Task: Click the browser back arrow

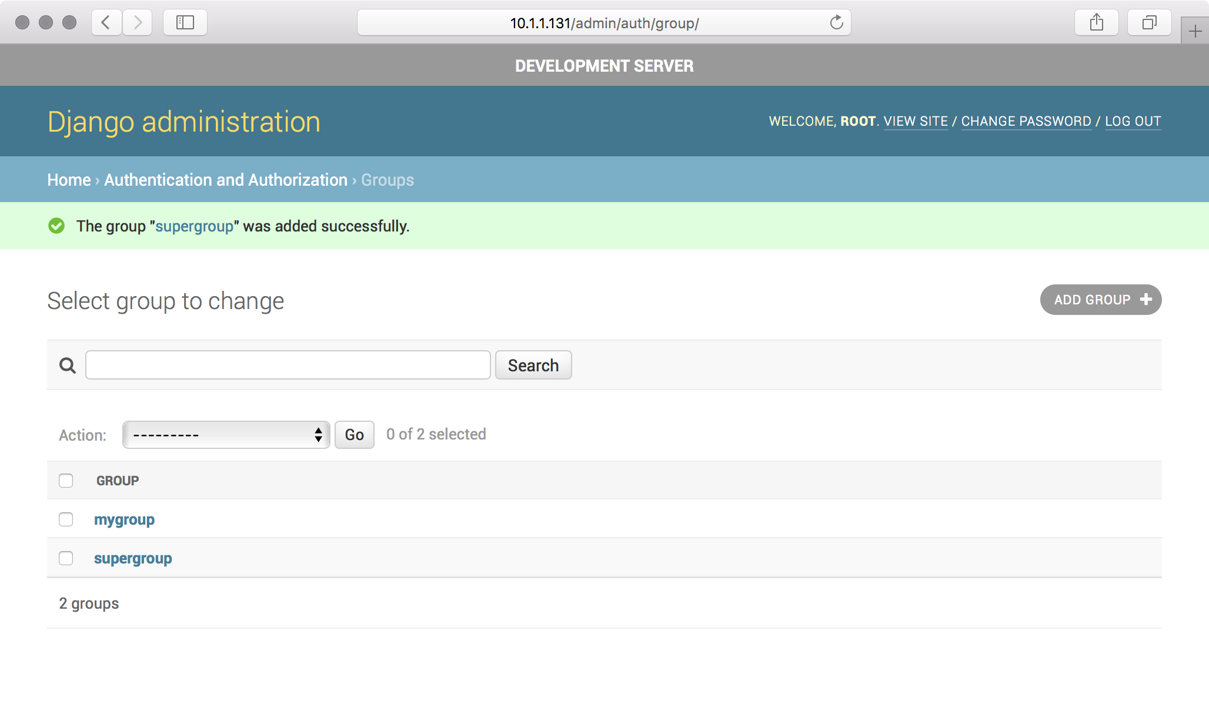Action: [x=106, y=23]
